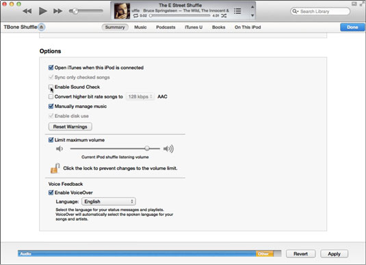This screenshot has width=366, height=265.
Task: Click the Apply button
Action: pos(334,254)
